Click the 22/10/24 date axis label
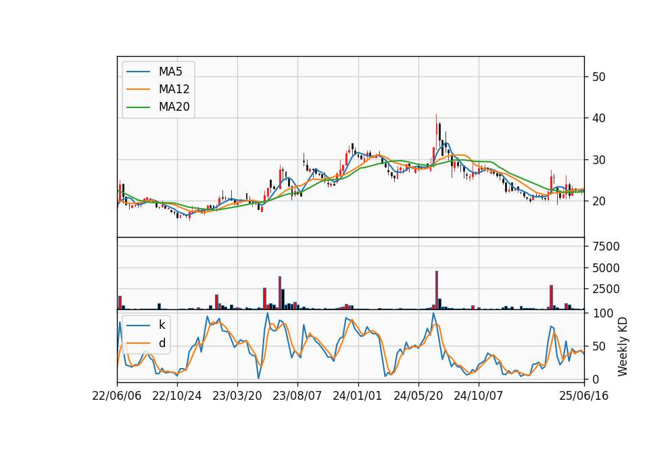This screenshot has height=466, width=649. click(x=176, y=396)
